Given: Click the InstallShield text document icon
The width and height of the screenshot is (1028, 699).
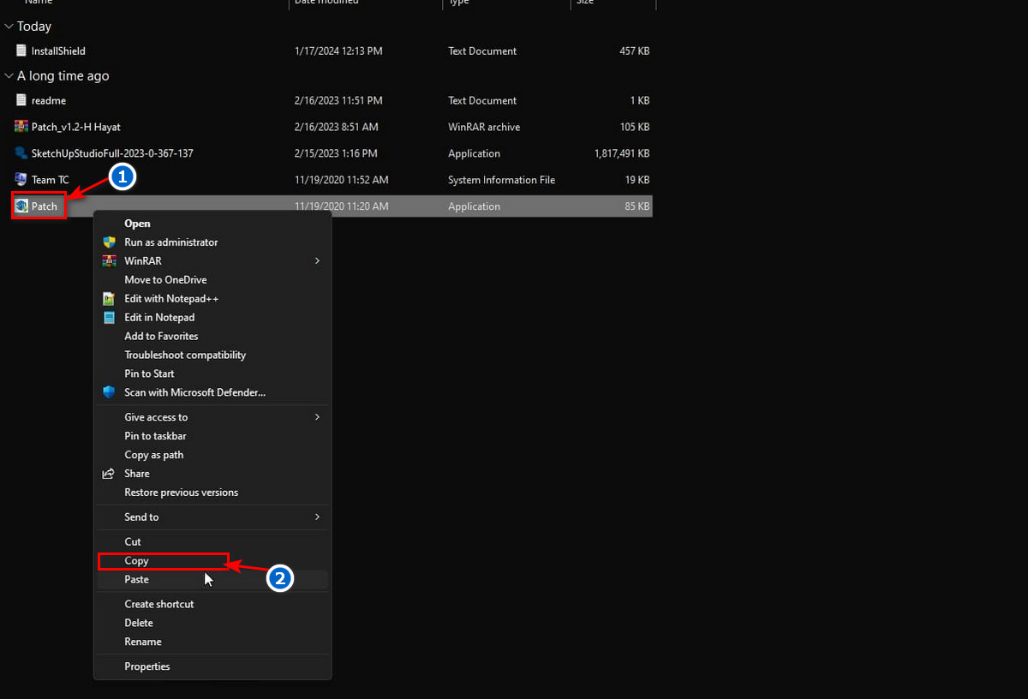Looking at the screenshot, I should [21, 51].
